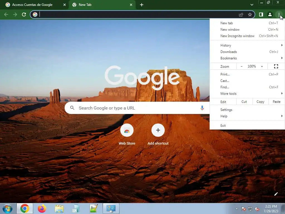This screenshot has width=285, height=214.
Task: Click the Copy button
Action: tap(260, 102)
